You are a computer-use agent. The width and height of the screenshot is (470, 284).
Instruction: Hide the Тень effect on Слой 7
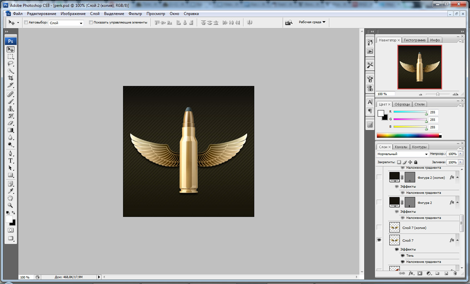pyautogui.click(x=403, y=256)
